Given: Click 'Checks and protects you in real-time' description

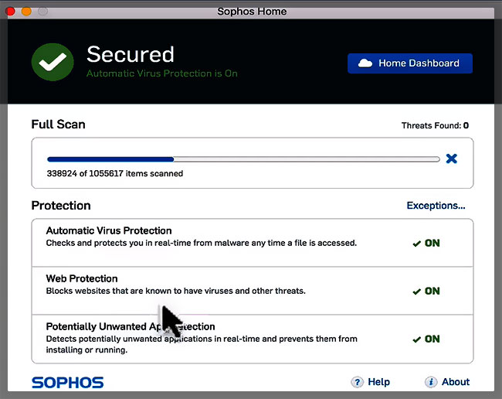Looking at the screenshot, I should point(202,243).
